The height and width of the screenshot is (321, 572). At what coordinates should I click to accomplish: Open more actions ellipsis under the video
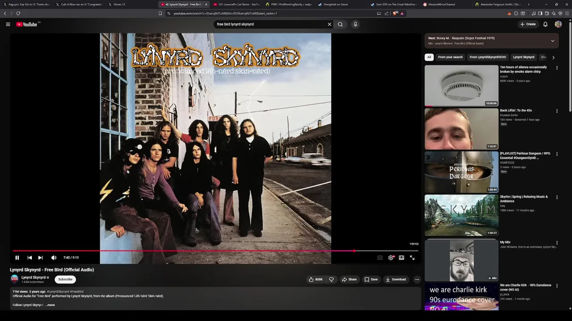pos(417,280)
